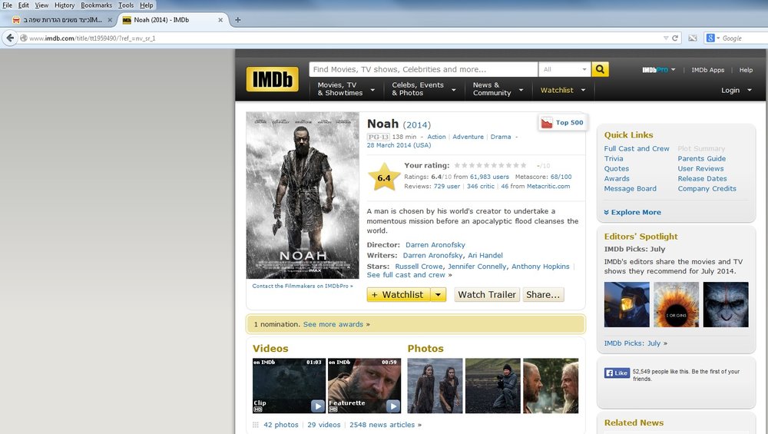Click the IMDb search input field

[x=423, y=70]
